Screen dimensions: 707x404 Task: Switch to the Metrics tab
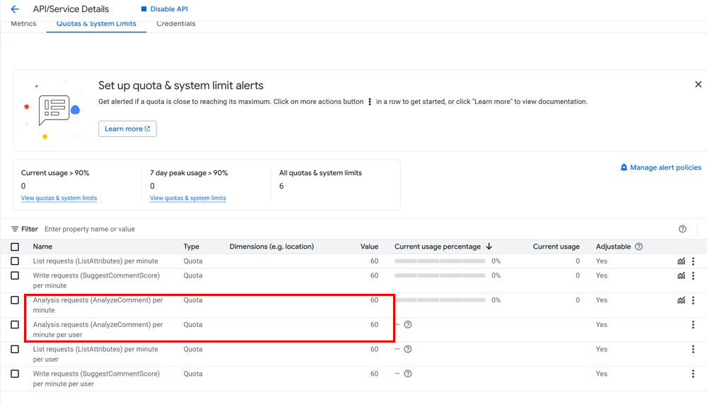click(x=23, y=24)
